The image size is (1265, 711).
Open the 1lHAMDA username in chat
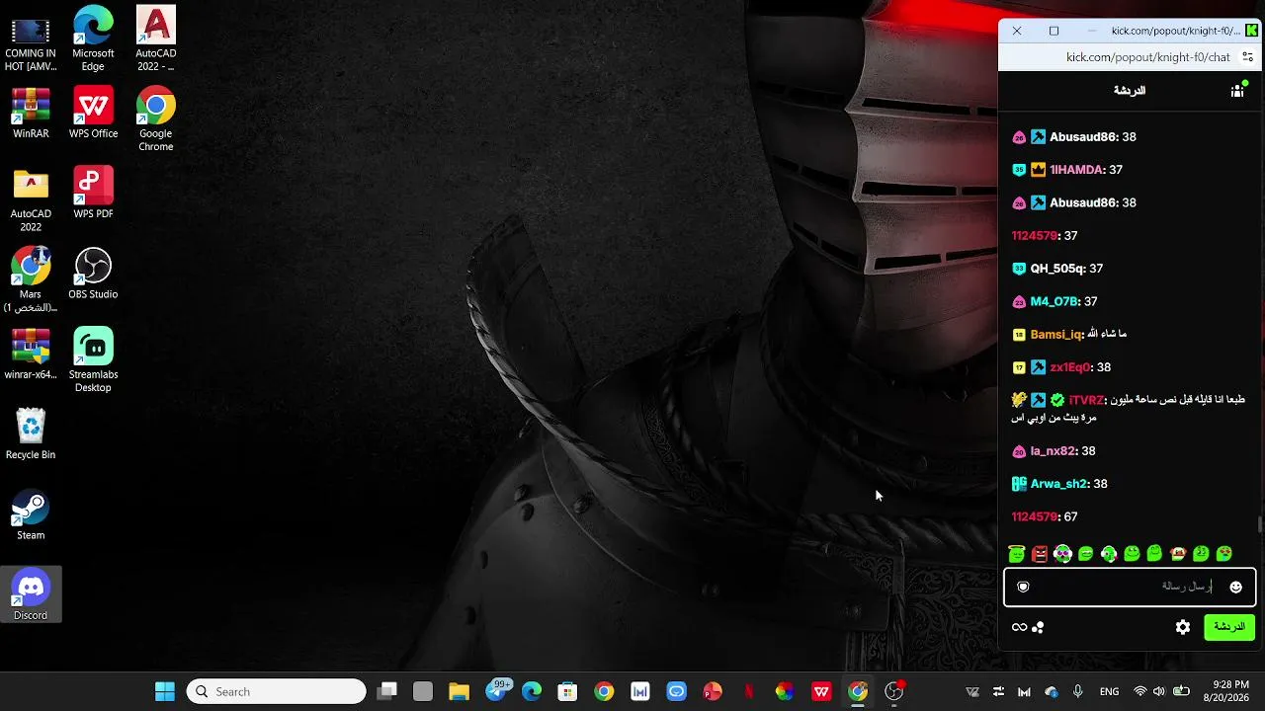[1076, 170]
